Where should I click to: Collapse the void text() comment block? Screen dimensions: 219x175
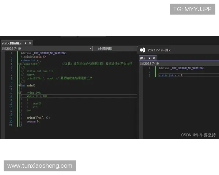[x=19, y=64]
